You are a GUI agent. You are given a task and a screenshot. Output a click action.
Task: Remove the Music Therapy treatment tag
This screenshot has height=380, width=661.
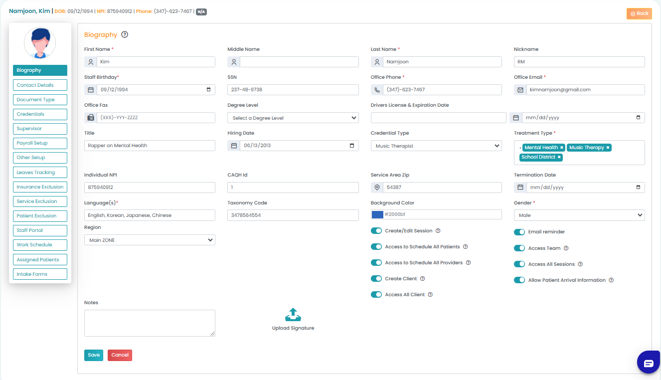(x=608, y=148)
